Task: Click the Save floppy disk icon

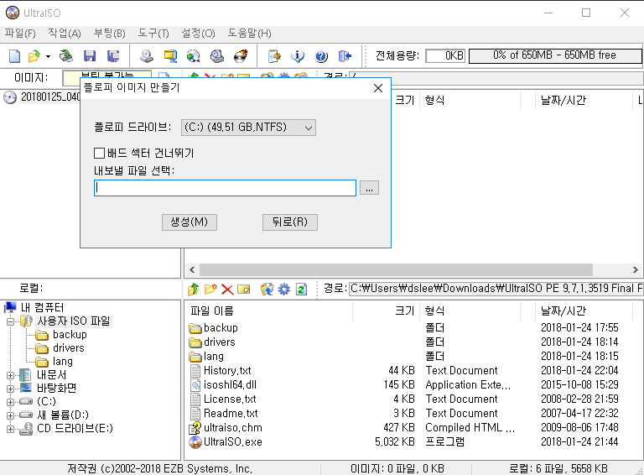Action: tap(90, 56)
